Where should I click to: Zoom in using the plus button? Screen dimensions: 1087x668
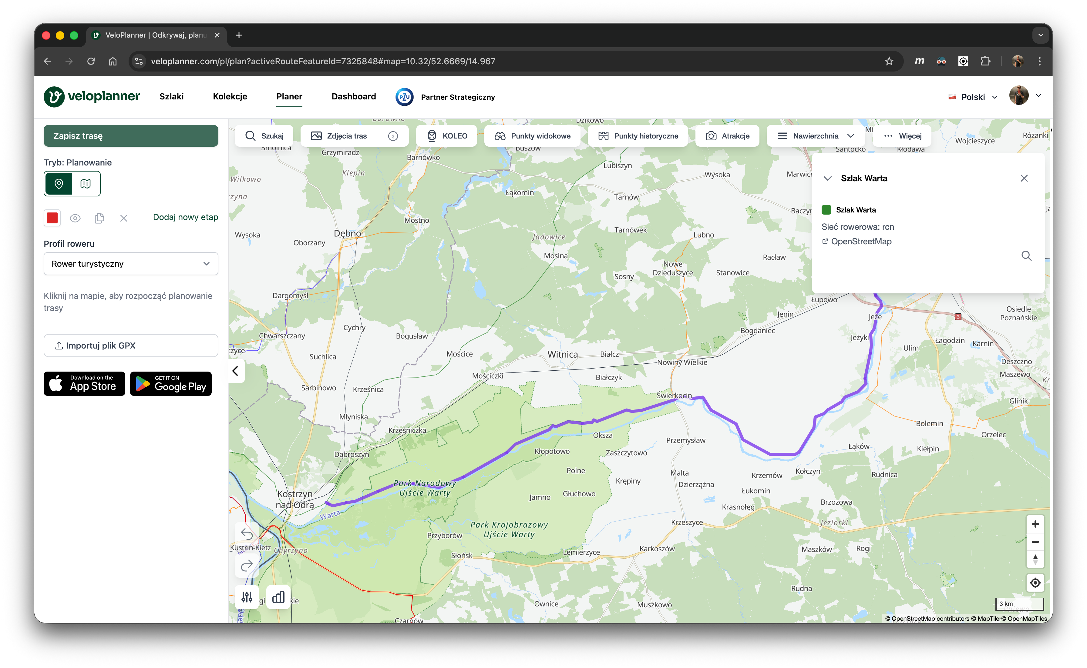[1035, 524]
